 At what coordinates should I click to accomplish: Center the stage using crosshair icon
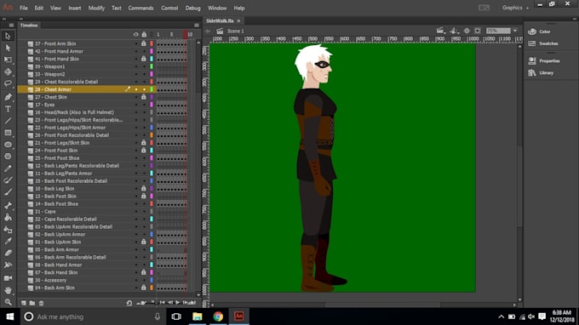pyautogui.click(x=467, y=31)
